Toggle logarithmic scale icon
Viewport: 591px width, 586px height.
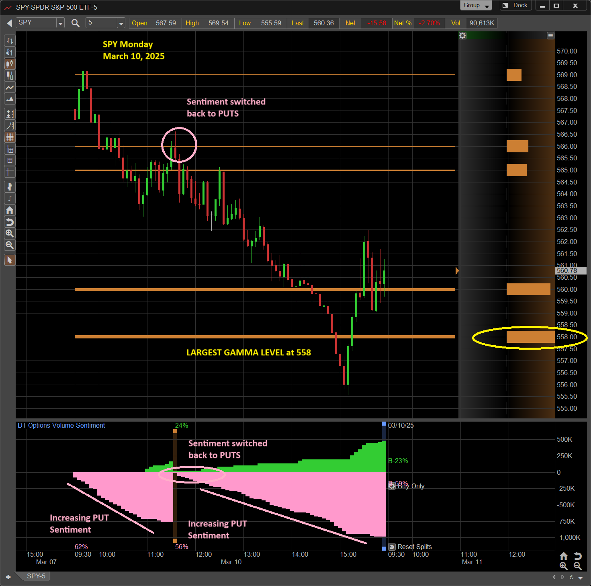pyautogui.click(x=10, y=125)
